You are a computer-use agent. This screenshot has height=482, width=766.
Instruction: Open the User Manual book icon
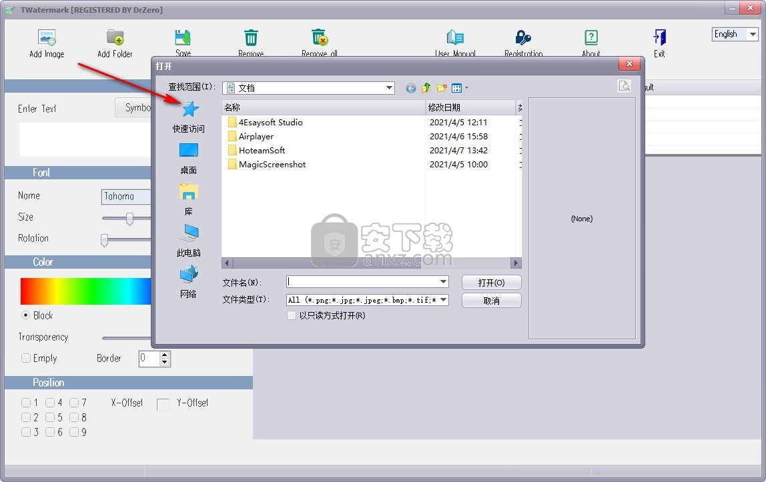[x=455, y=37]
